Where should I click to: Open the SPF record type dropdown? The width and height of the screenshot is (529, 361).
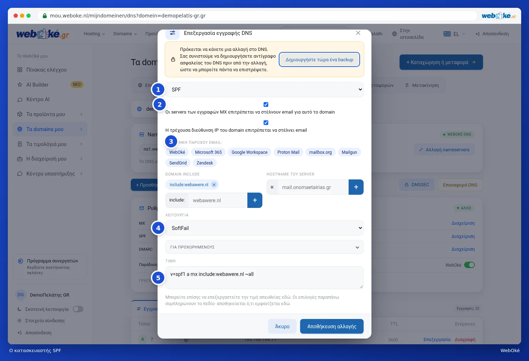(264, 90)
